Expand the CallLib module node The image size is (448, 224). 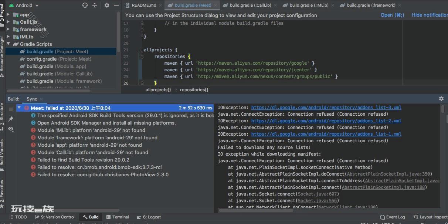[x=8, y=22]
